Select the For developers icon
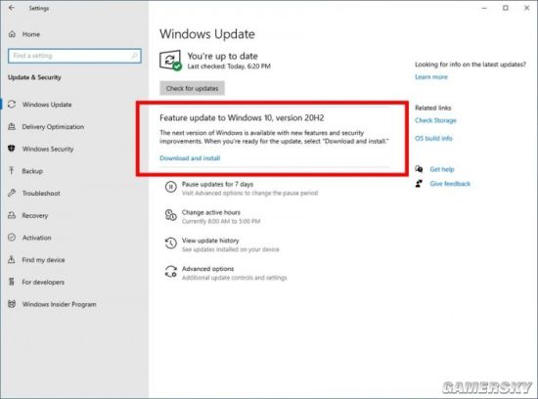Screen dimensions: 538x399 12,282
